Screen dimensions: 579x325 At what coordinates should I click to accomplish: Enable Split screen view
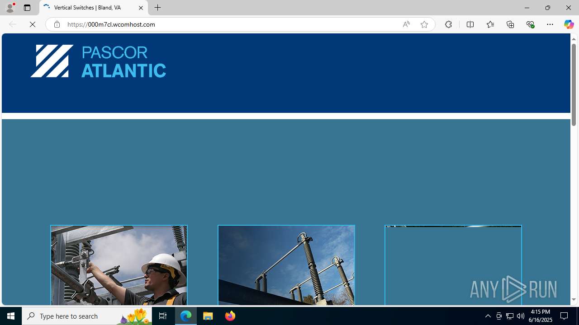tap(470, 24)
